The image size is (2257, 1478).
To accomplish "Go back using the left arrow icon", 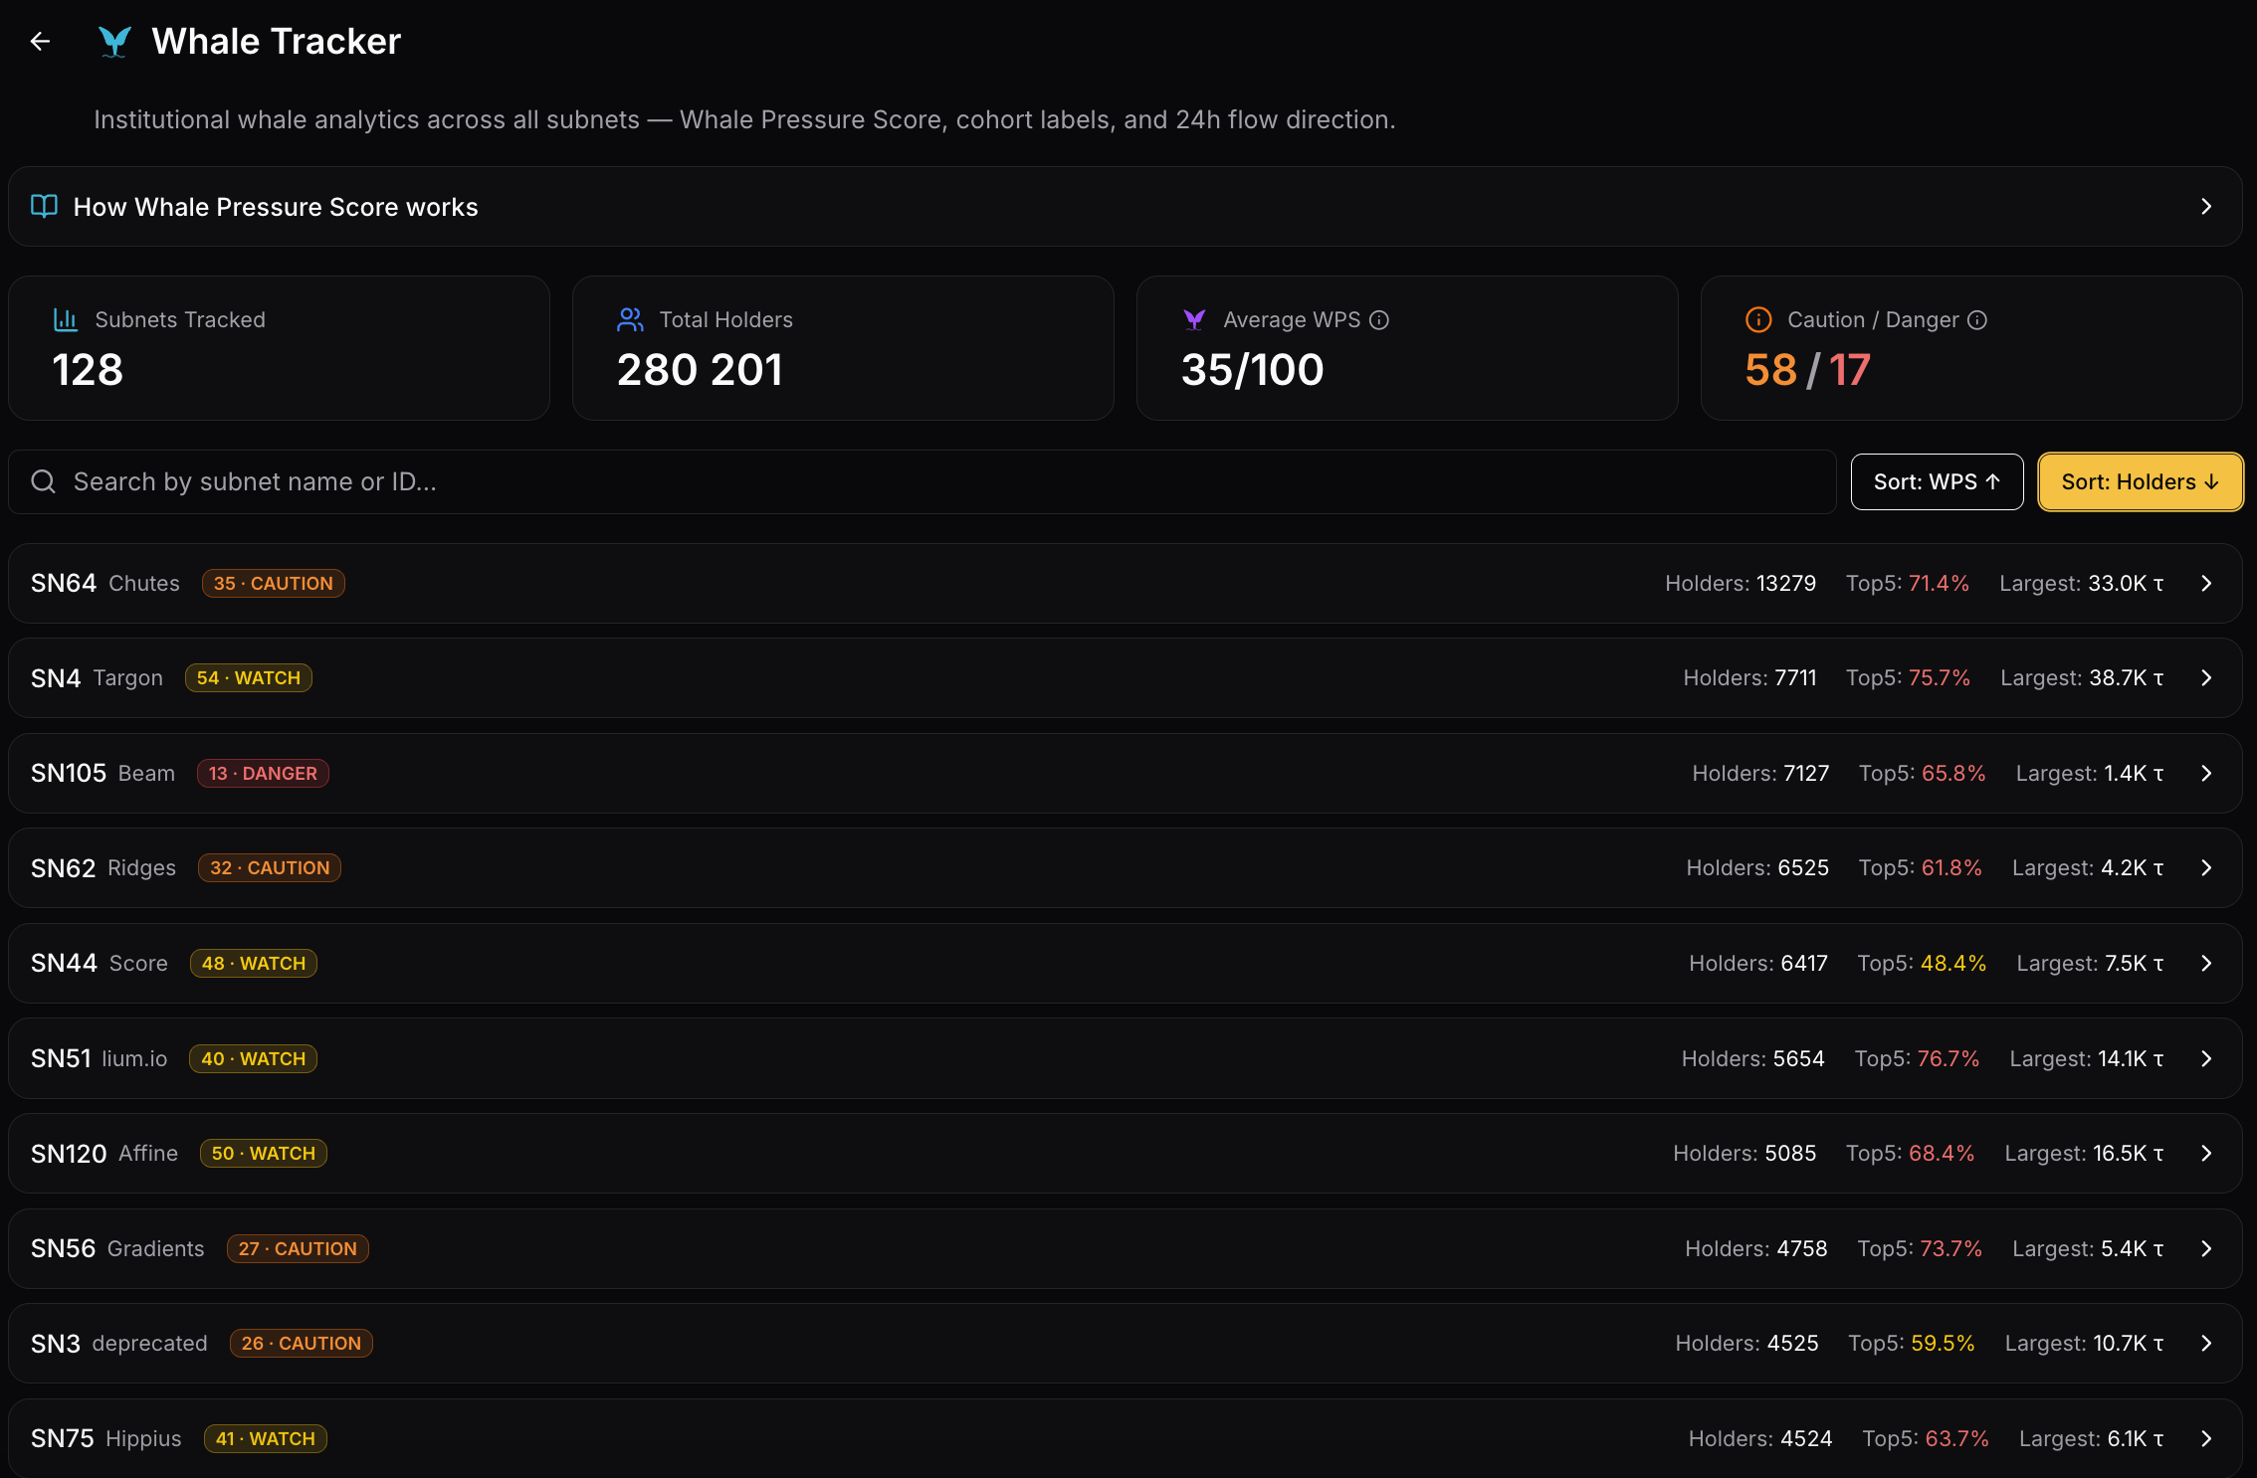I will [x=40, y=42].
